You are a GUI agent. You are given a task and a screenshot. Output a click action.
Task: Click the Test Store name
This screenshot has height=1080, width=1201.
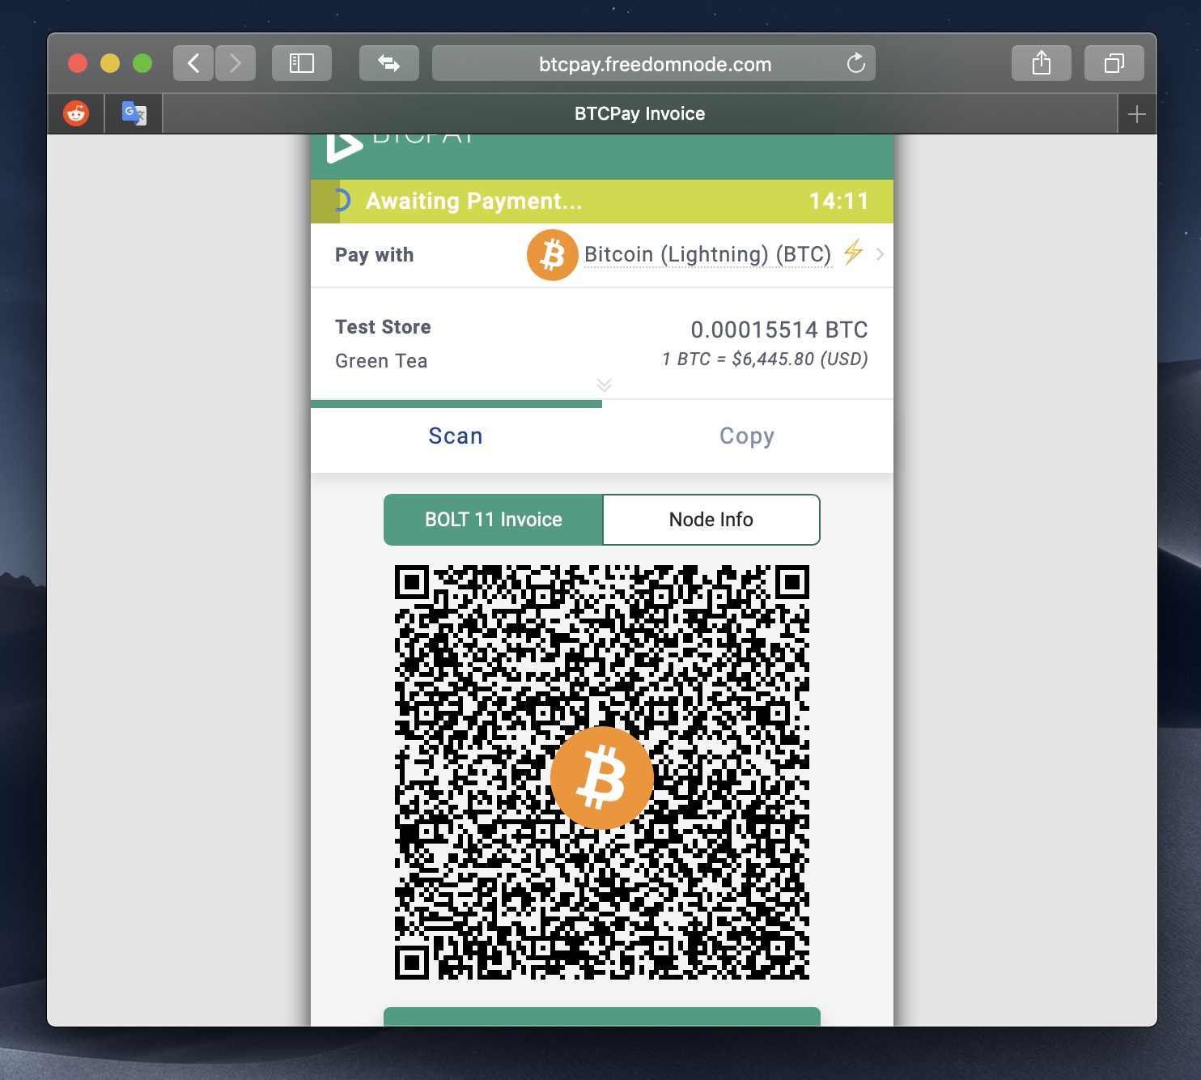tap(383, 327)
